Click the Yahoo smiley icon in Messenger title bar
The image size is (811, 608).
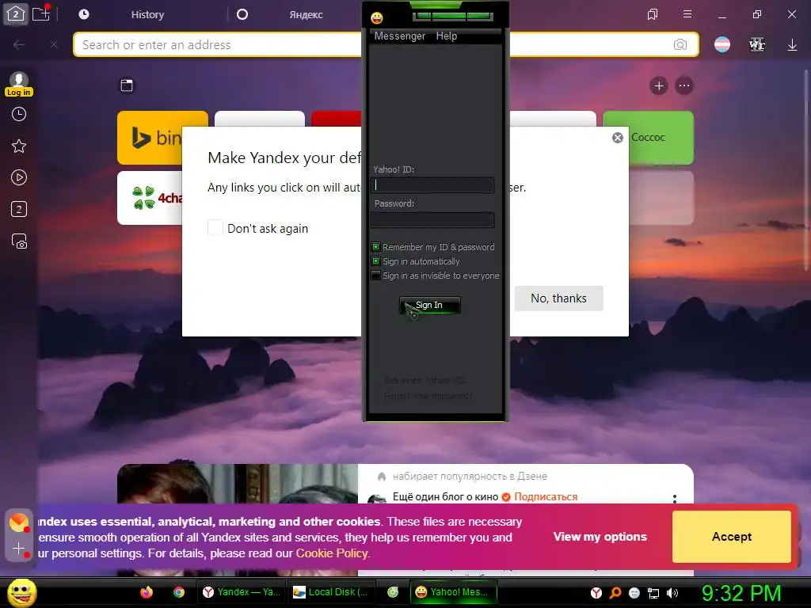click(377, 18)
